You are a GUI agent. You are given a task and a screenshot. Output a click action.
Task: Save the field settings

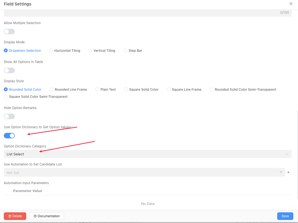pos(285,216)
